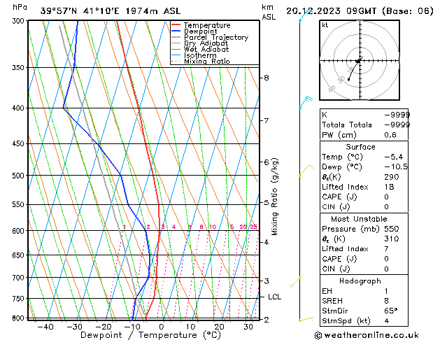
Task: Click the Mixing Ratio legend entry
Action: (207, 62)
